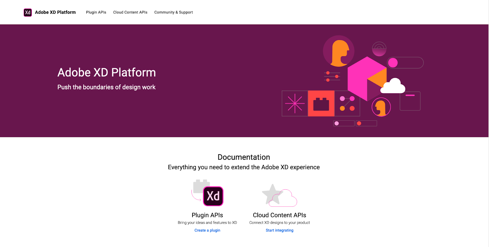Viewport: 489px width, 247px height.
Task: Click the Plugin APIs Xd puzzle icon
Action: [208, 193]
